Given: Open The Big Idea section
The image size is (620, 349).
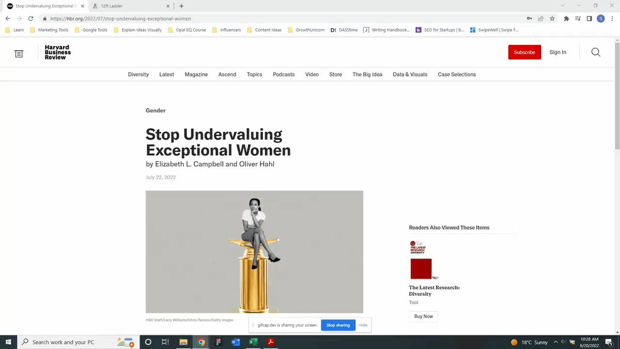Looking at the screenshot, I should tap(367, 74).
